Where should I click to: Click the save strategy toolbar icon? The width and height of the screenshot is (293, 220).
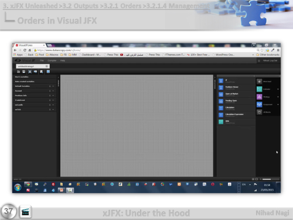pyautogui.click(x=23, y=72)
